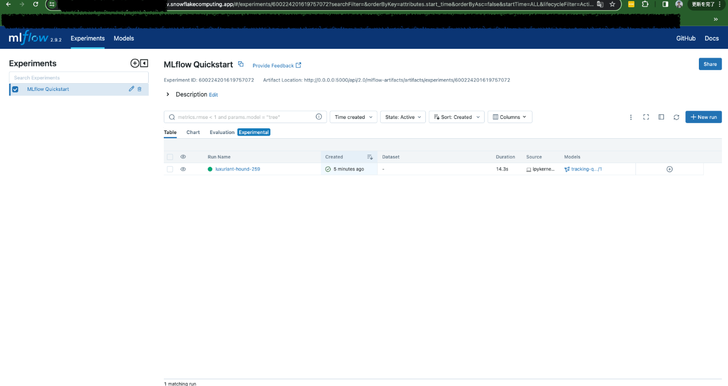This screenshot has height=386, width=728.
Task: Switch to the Chart view tab
Action: 193,132
